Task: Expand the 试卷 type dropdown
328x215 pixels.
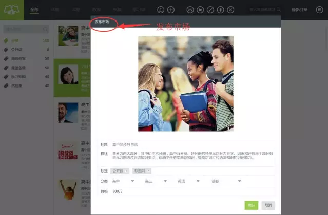Action: tap(239, 181)
